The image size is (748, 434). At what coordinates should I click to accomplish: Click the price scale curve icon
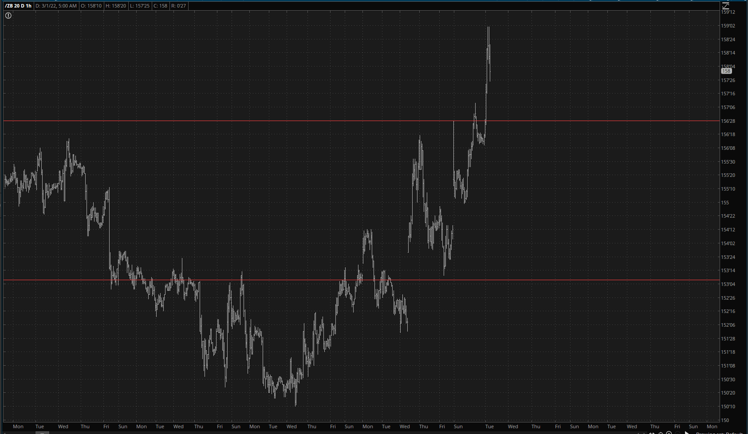pyautogui.click(x=726, y=6)
